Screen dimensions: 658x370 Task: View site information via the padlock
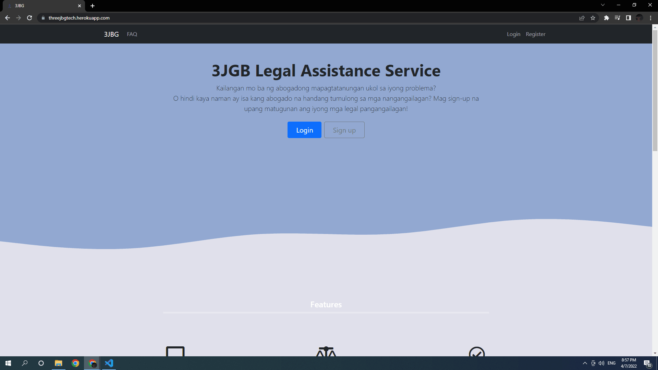click(x=43, y=18)
